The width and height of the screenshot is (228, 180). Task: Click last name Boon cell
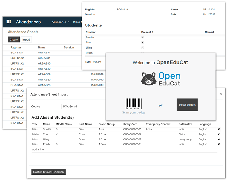[82, 139]
